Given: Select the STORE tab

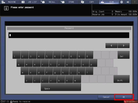Looking at the screenshot, I should point(69,2).
